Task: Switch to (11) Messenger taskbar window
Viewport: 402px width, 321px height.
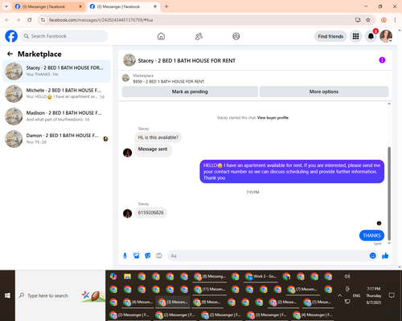Action: [210, 290]
